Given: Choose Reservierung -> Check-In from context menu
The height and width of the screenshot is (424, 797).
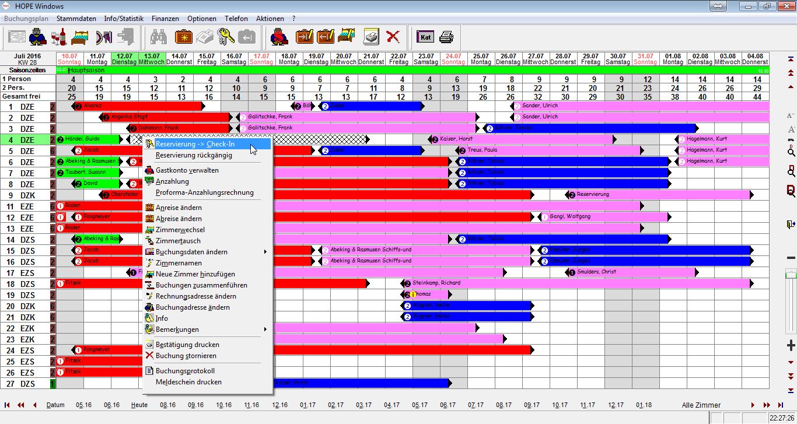Looking at the screenshot, I should tap(208, 144).
